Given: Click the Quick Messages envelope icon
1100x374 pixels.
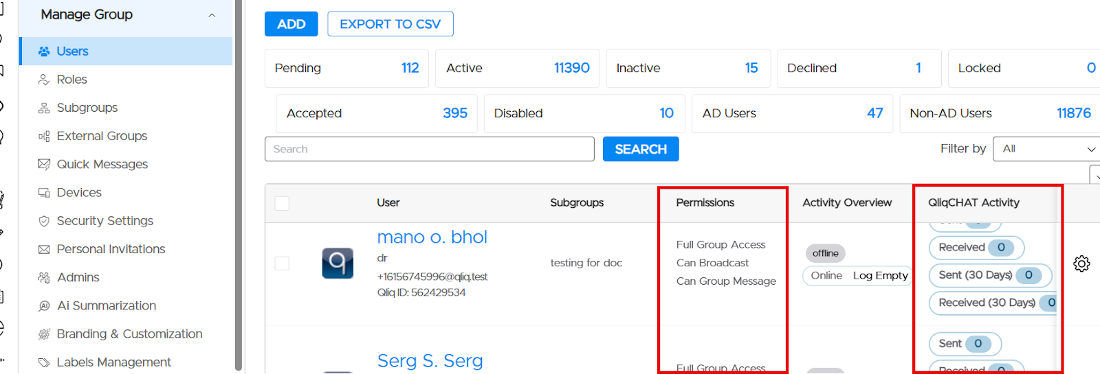Looking at the screenshot, I should tap(44, 164).
